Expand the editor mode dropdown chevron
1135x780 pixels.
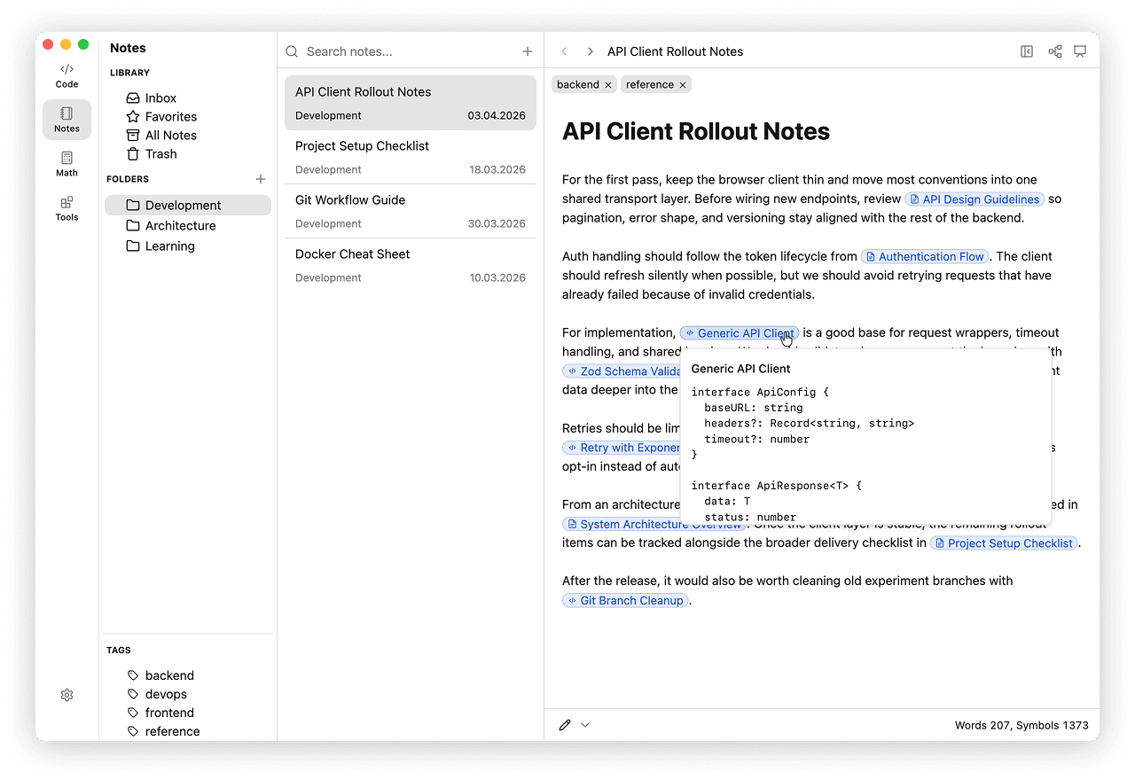pyautogui.click(x=585, y=725)
